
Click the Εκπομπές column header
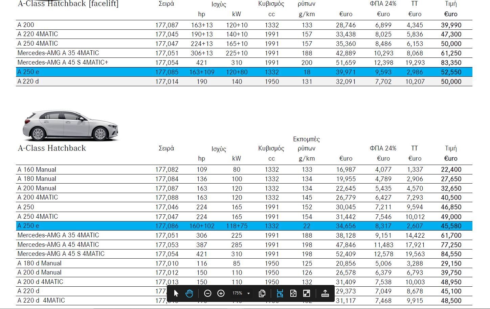point(307,139)
